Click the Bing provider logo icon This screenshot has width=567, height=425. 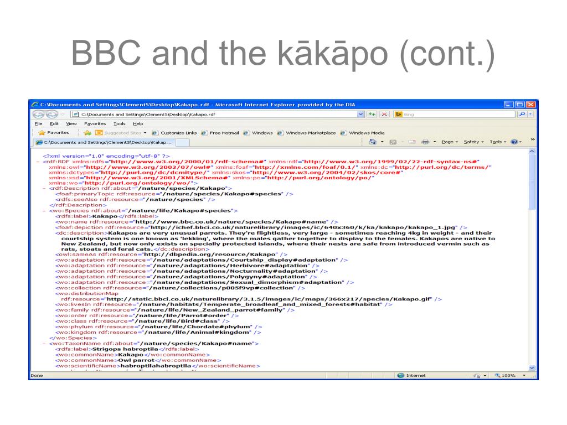[399, 114]
